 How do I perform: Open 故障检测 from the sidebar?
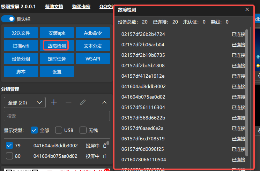click(x=57, y=46)
